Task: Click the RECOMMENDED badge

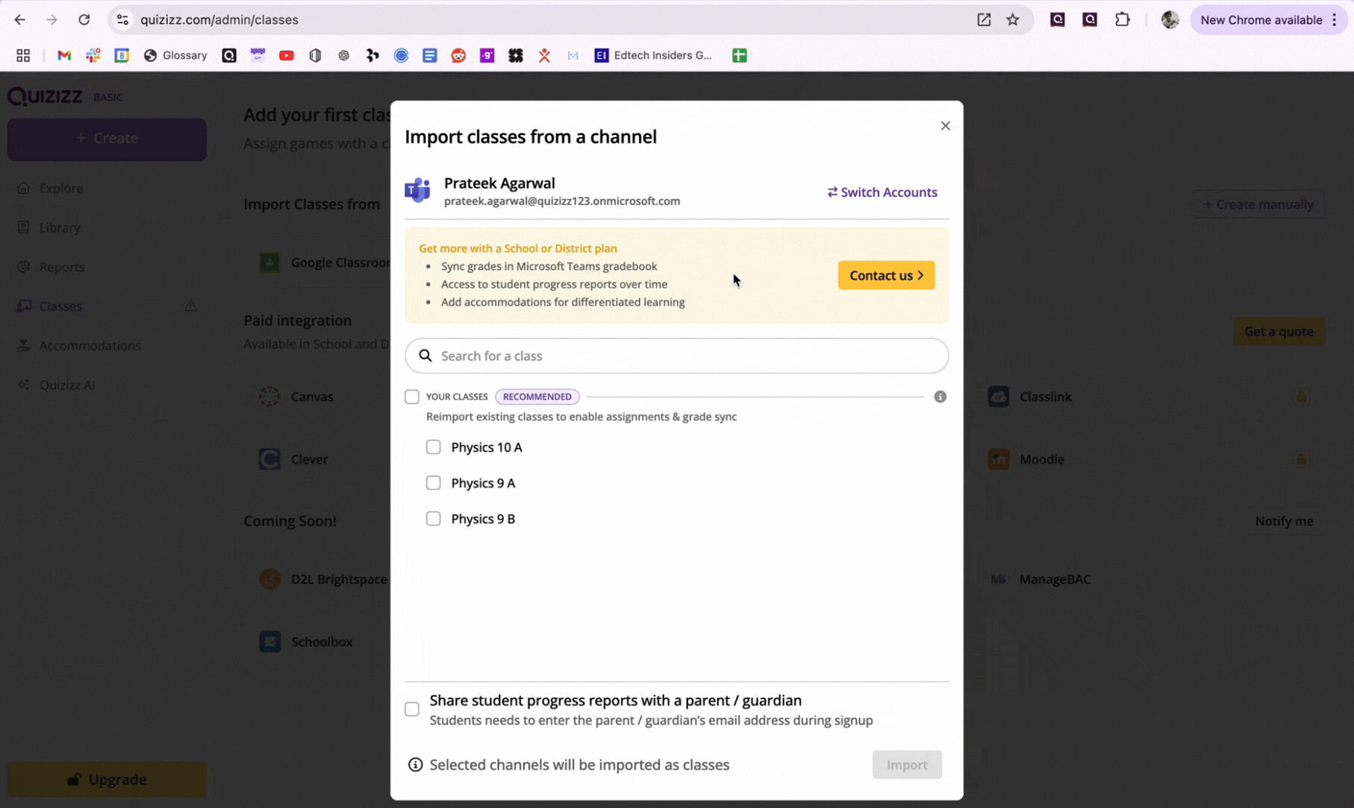Action: [x=537, y=397]
